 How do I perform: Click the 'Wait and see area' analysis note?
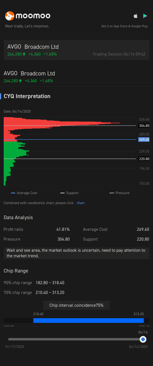(x=76, y=253)
